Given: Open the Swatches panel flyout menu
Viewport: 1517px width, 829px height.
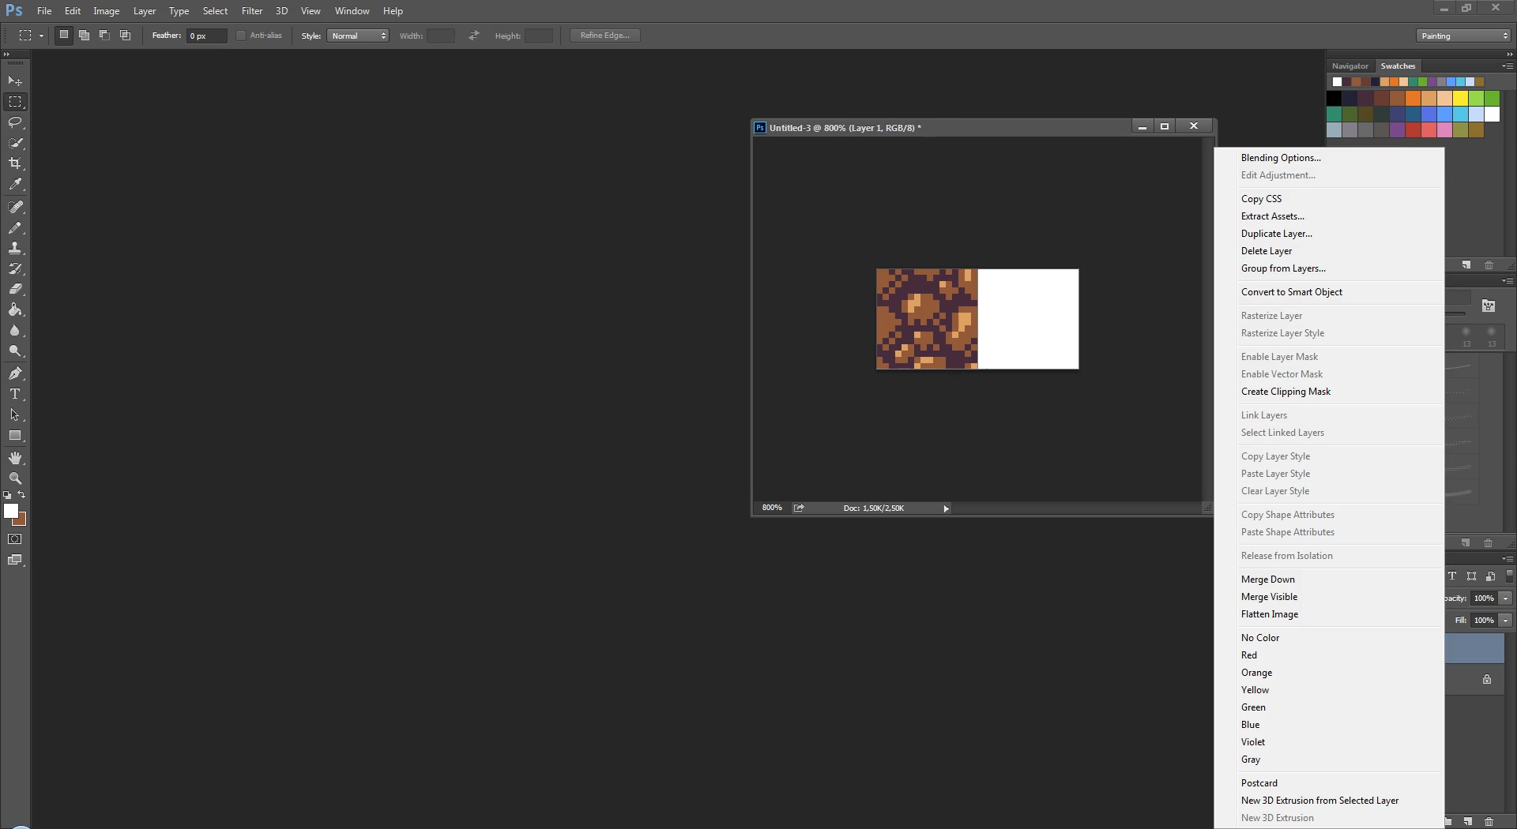Looking at the screenshot, I should pos(1508,66).
